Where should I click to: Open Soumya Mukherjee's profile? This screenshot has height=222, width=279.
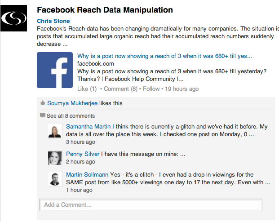pos(72,103)
